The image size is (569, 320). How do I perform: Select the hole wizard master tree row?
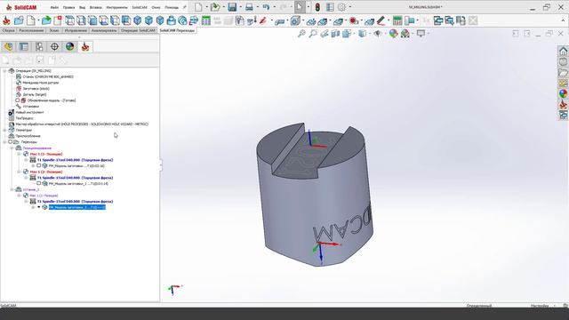coord(78,124)
